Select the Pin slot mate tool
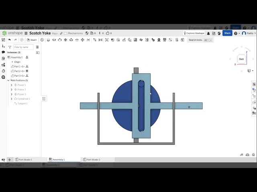This screenshot has width=257, height=192. (x=77, y=40)
